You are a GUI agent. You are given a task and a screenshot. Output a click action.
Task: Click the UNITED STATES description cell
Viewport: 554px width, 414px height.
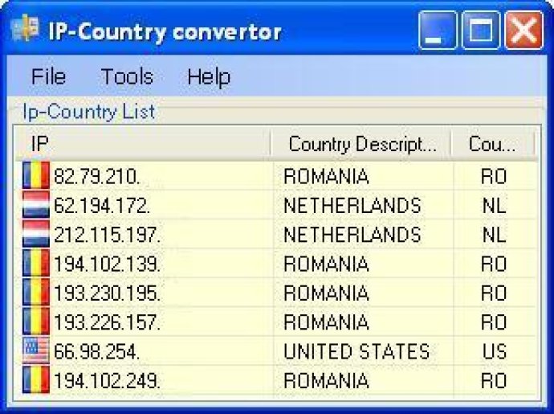click(x=356, y=352)
